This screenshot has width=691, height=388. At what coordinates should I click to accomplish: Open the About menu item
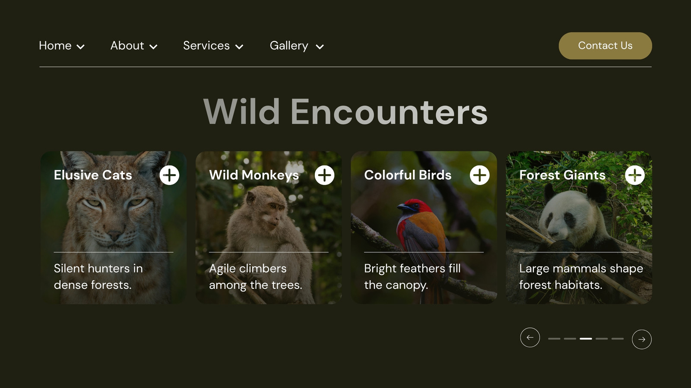(x=127, y=46)
